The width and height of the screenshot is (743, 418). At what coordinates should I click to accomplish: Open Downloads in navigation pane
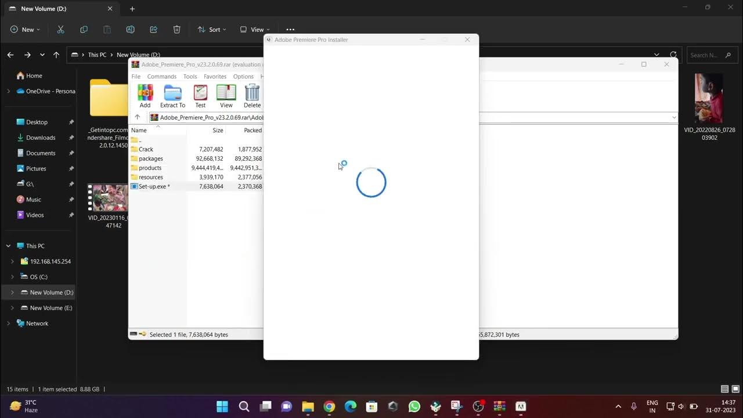coord(41,138)
